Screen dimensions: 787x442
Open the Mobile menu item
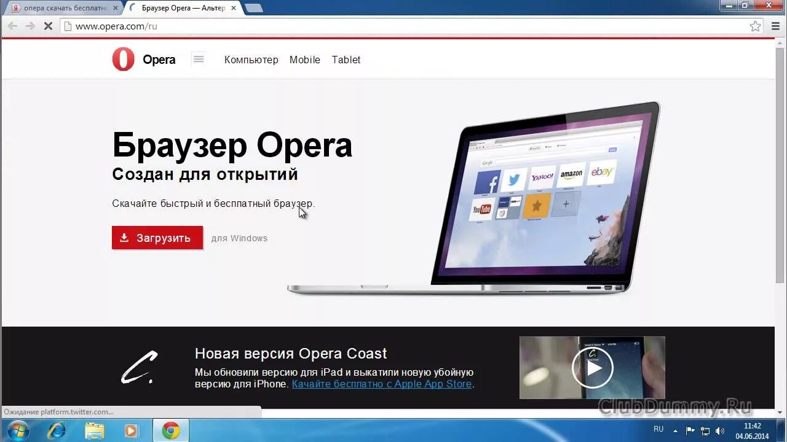click(x=305, y=60)
